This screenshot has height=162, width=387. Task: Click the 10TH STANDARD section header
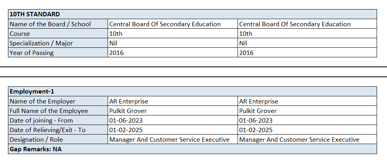pos(35,14)
